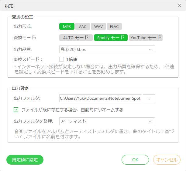Click the 変換スピード： label
This screenshot has width=186, height=171.
(x=28, y=59)
